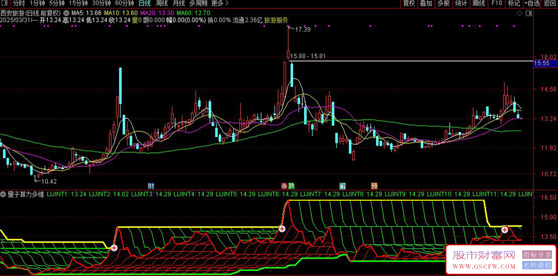
Task: Open F10 company information
Action: 497,3
